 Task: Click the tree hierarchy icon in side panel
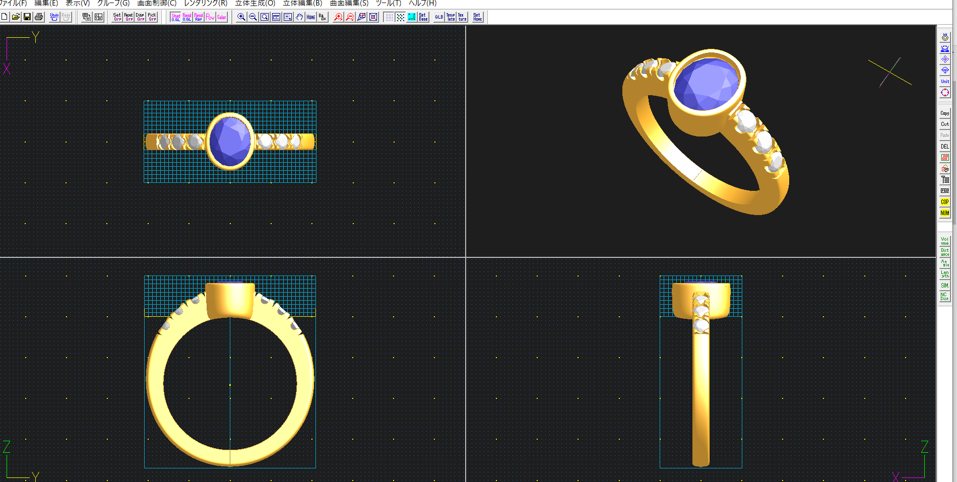945,180
